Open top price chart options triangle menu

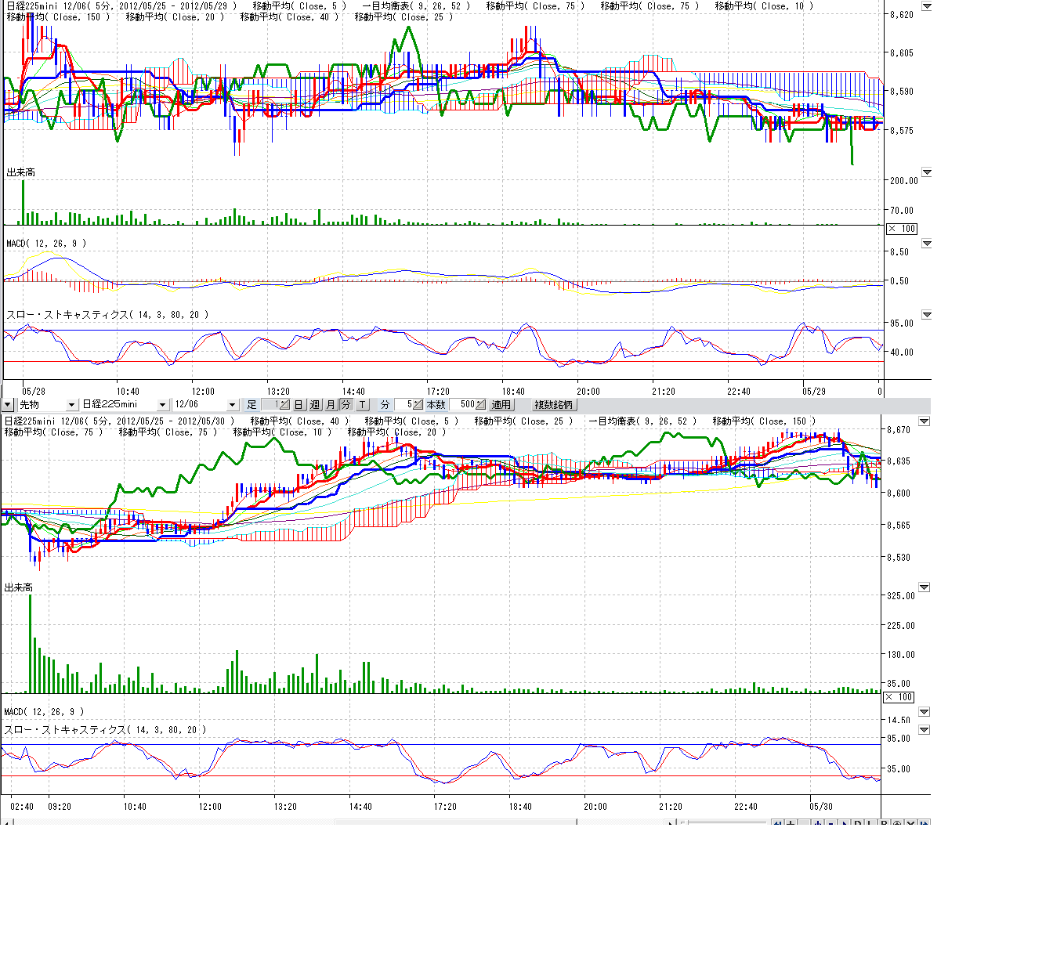[927, 7]
